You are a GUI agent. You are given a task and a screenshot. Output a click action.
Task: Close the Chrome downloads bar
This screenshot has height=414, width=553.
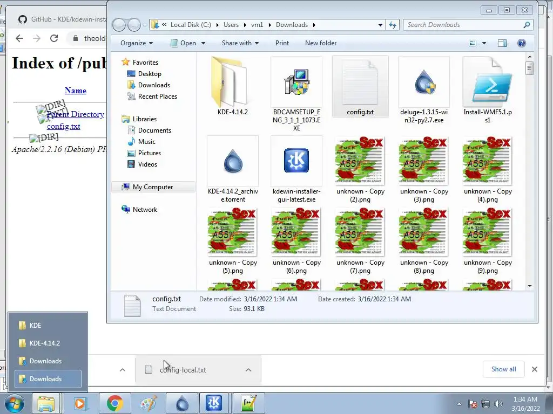(535, 369)
